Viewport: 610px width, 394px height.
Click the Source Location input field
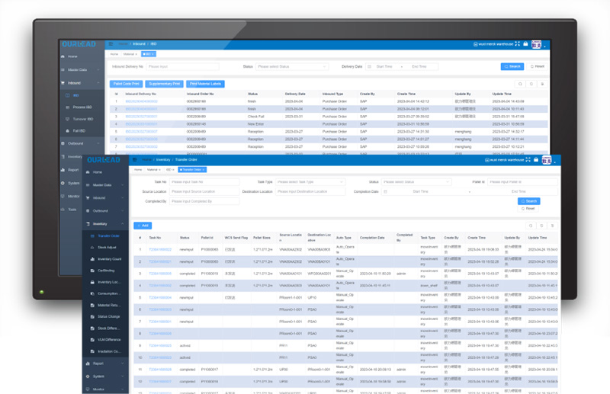point(203,192)
